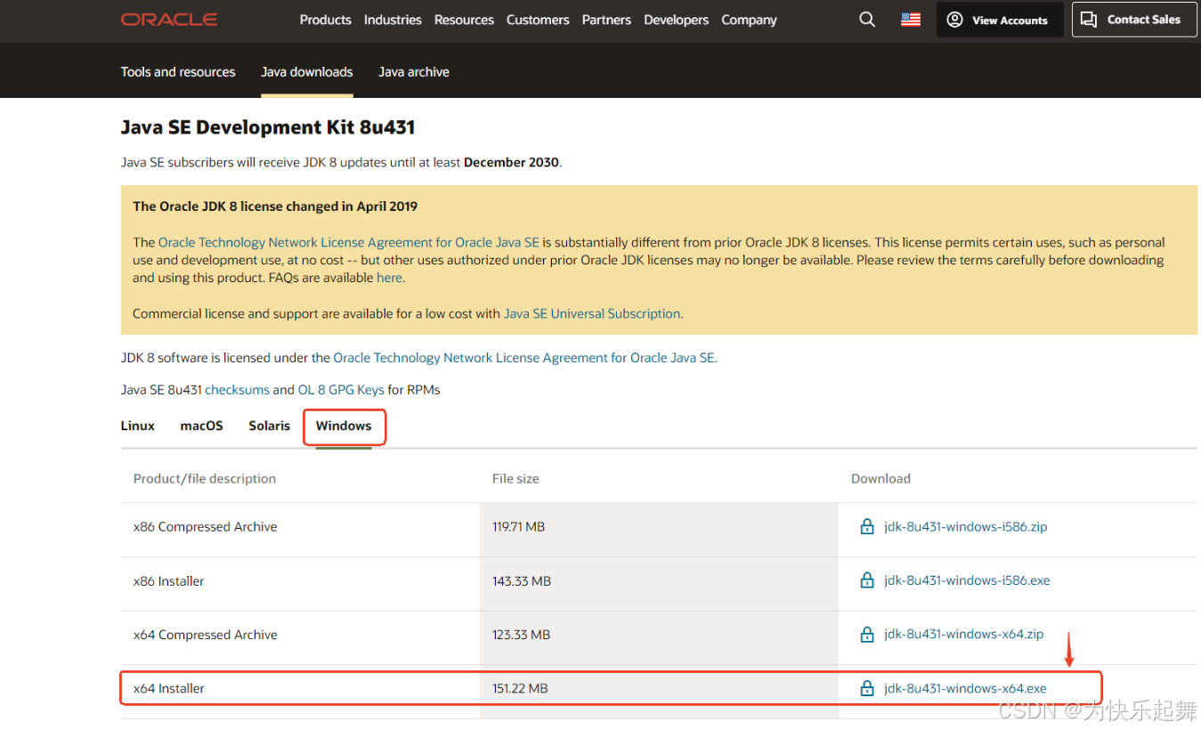The width and height of the screenshot is (1201, 730).
Task: Click the 'Product/file description' column header
Action: (x=205, y=479)
